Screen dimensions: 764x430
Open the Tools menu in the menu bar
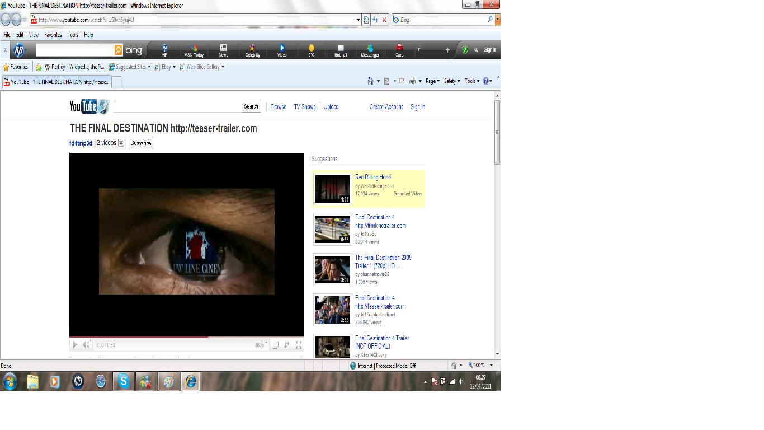click(x=73, y=35)
